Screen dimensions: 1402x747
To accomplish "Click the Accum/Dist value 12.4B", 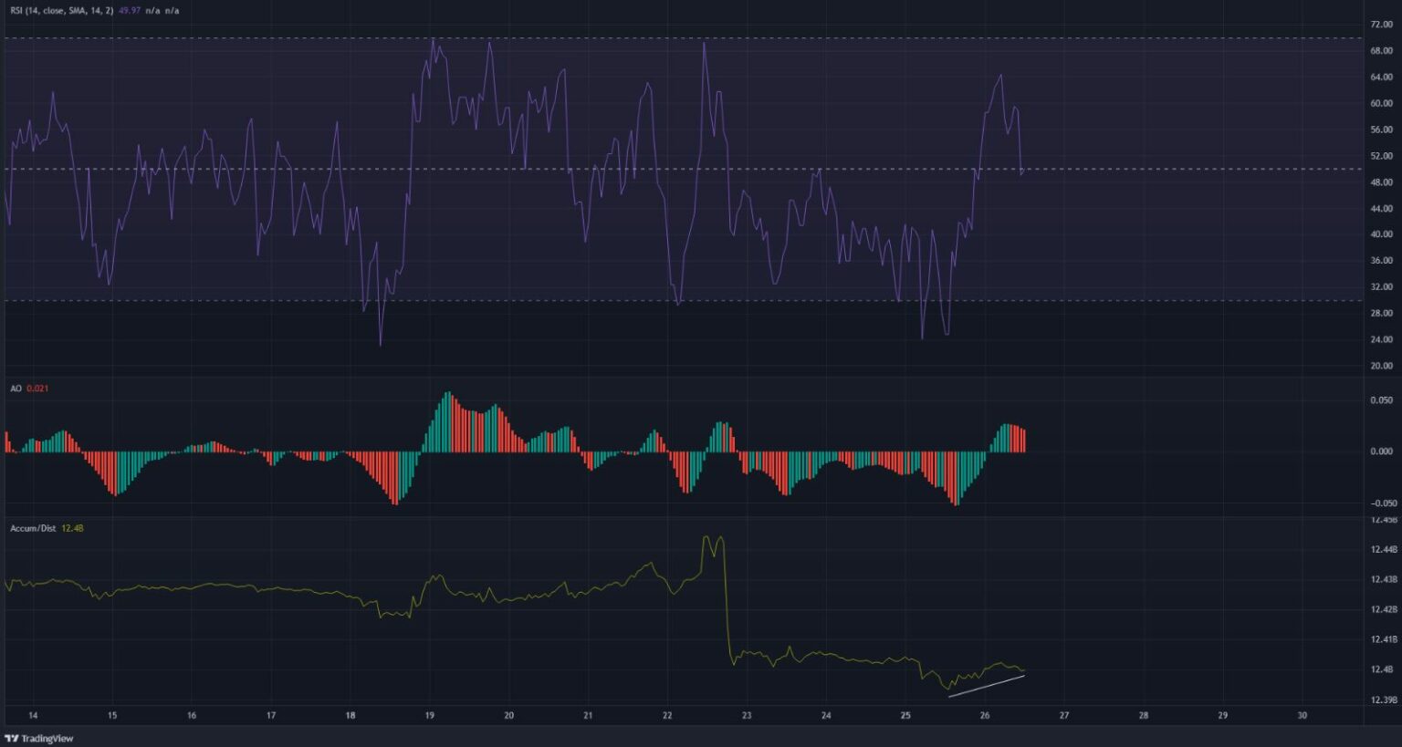I will point(72,528).
